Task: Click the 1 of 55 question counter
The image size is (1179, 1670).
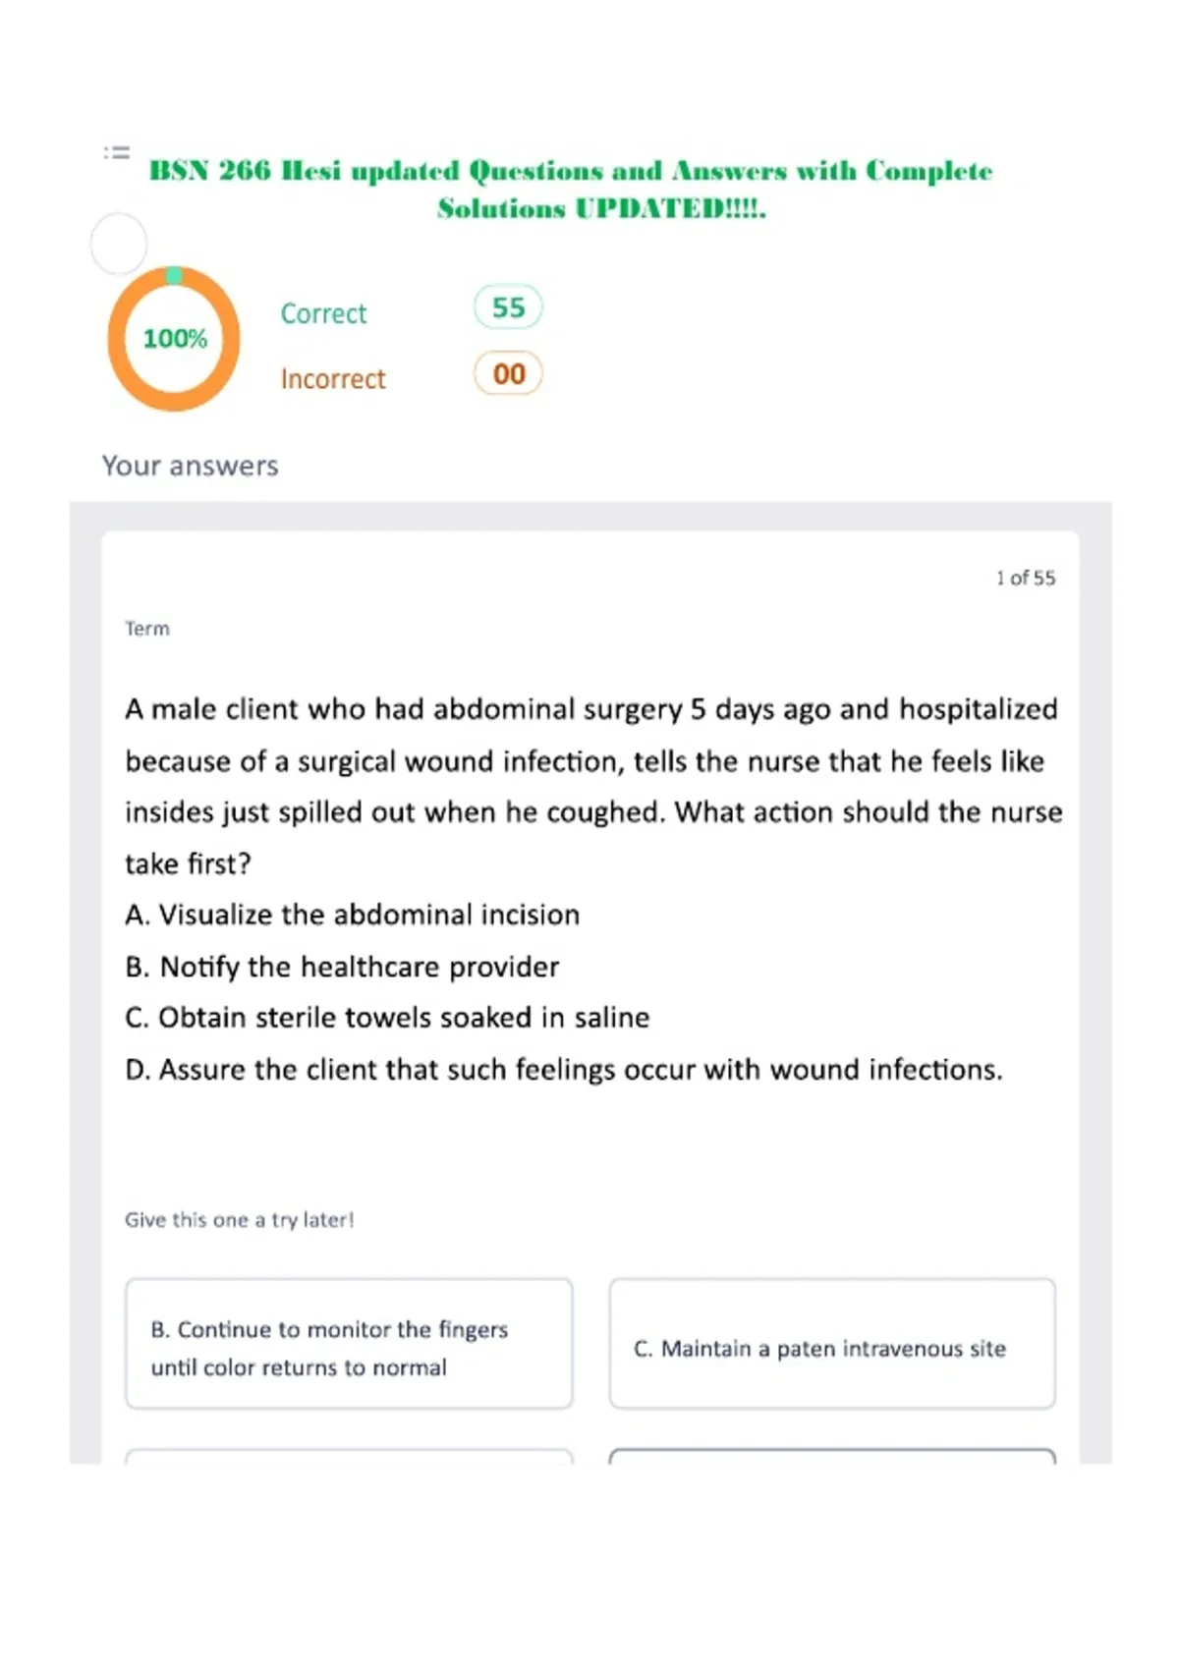Action: tap(1026, 578)
